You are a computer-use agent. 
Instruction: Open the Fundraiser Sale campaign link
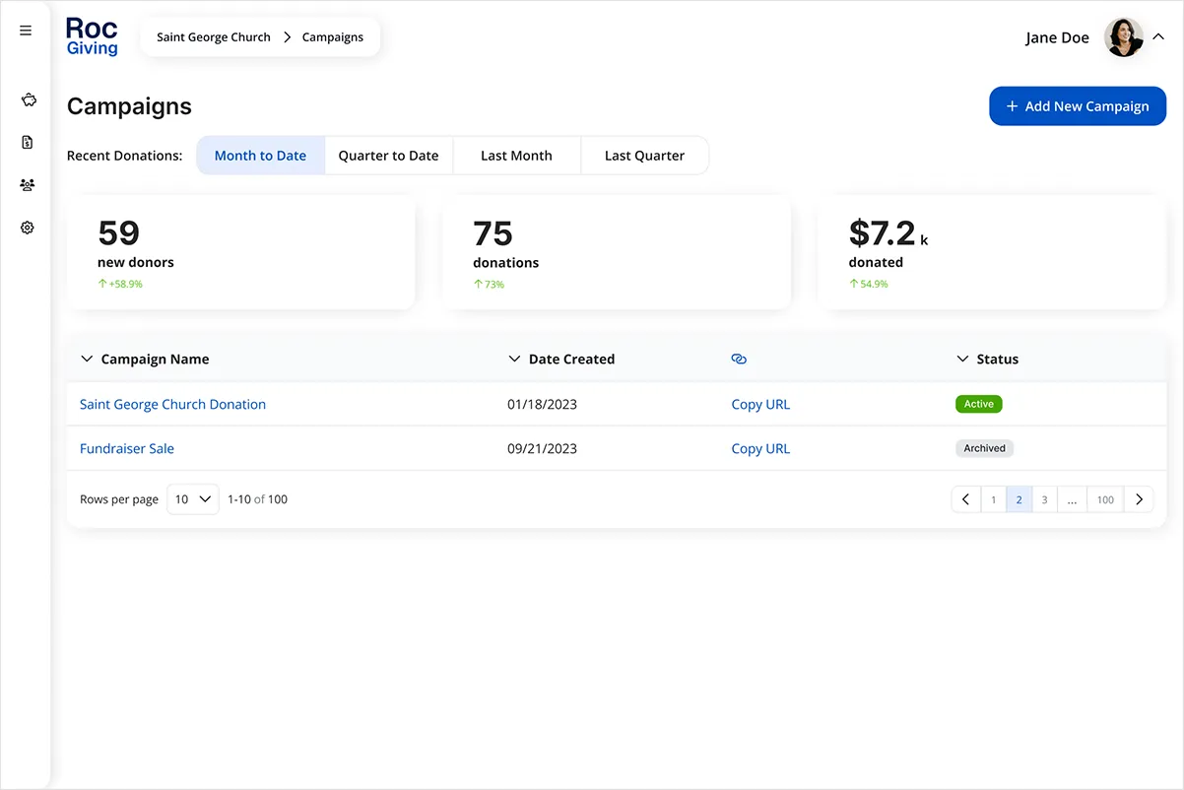click(x=127, y=448)
